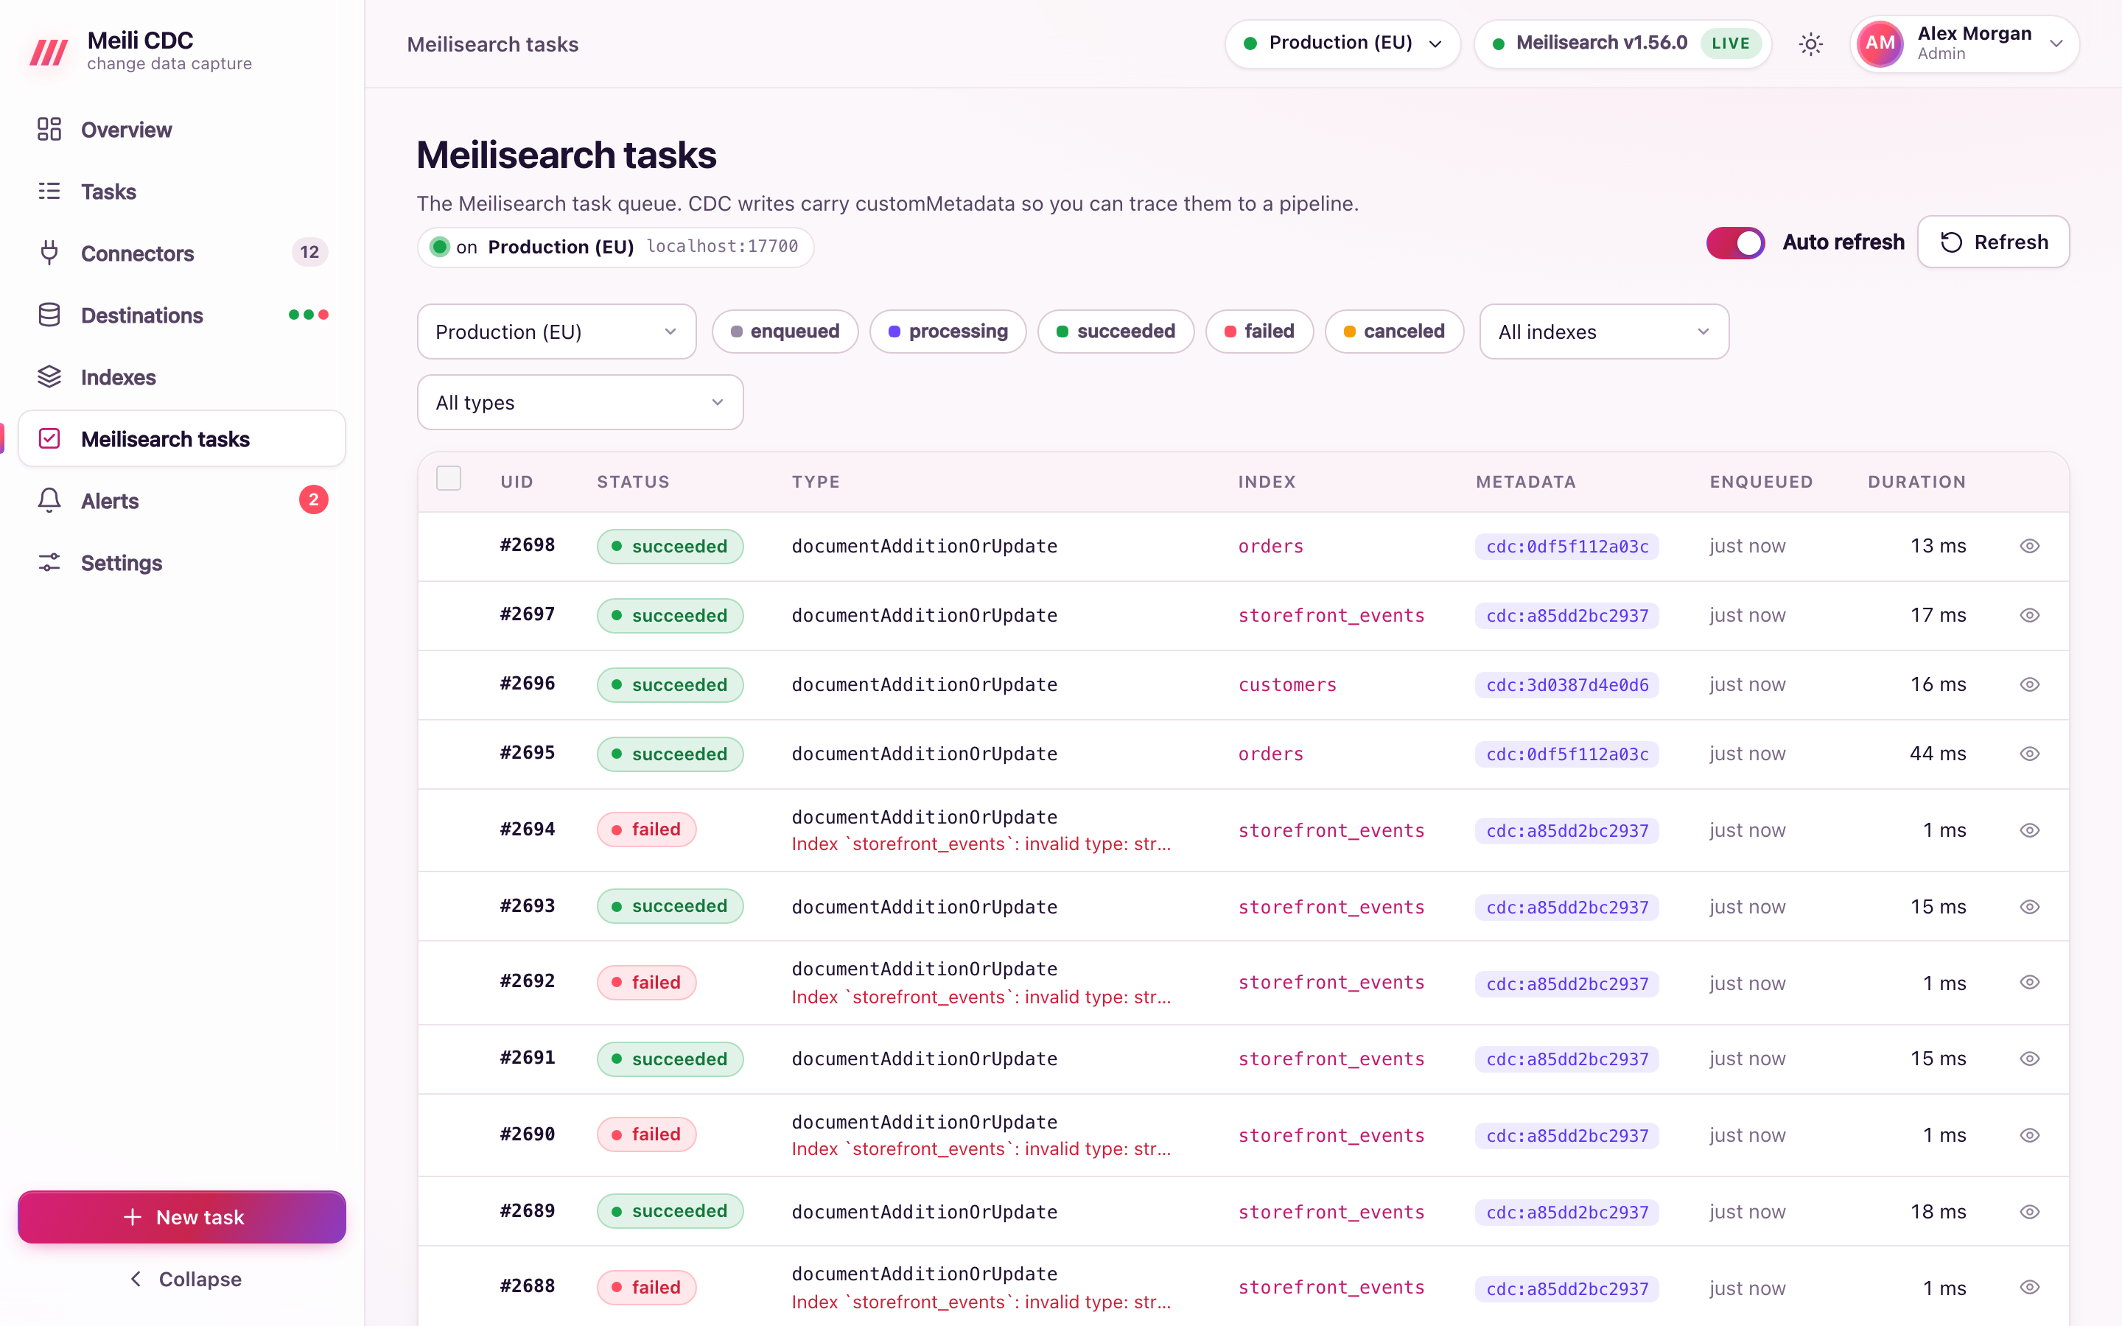Click the Meilisearch v1.56.0 LIVE status pill
Image resolution: width=2122 pixels, height=1326 pixels.
coord(1623,44)
